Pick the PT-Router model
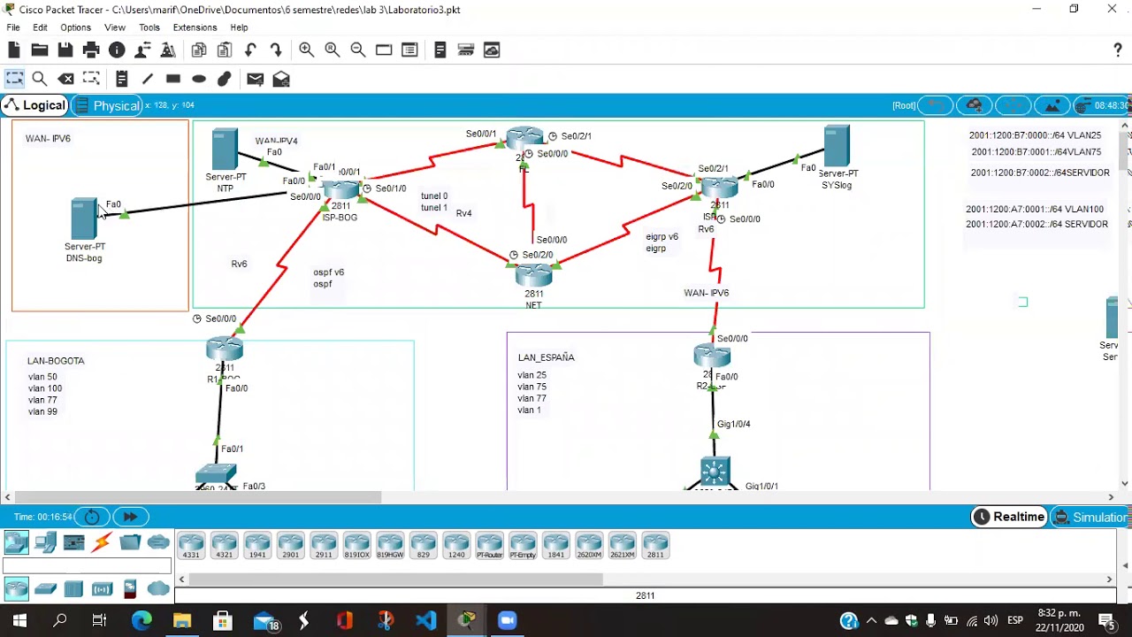 489,546
